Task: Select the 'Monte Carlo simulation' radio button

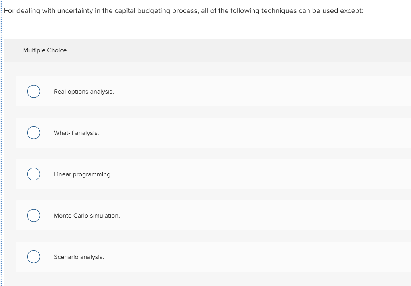Action: click(34, 215)
